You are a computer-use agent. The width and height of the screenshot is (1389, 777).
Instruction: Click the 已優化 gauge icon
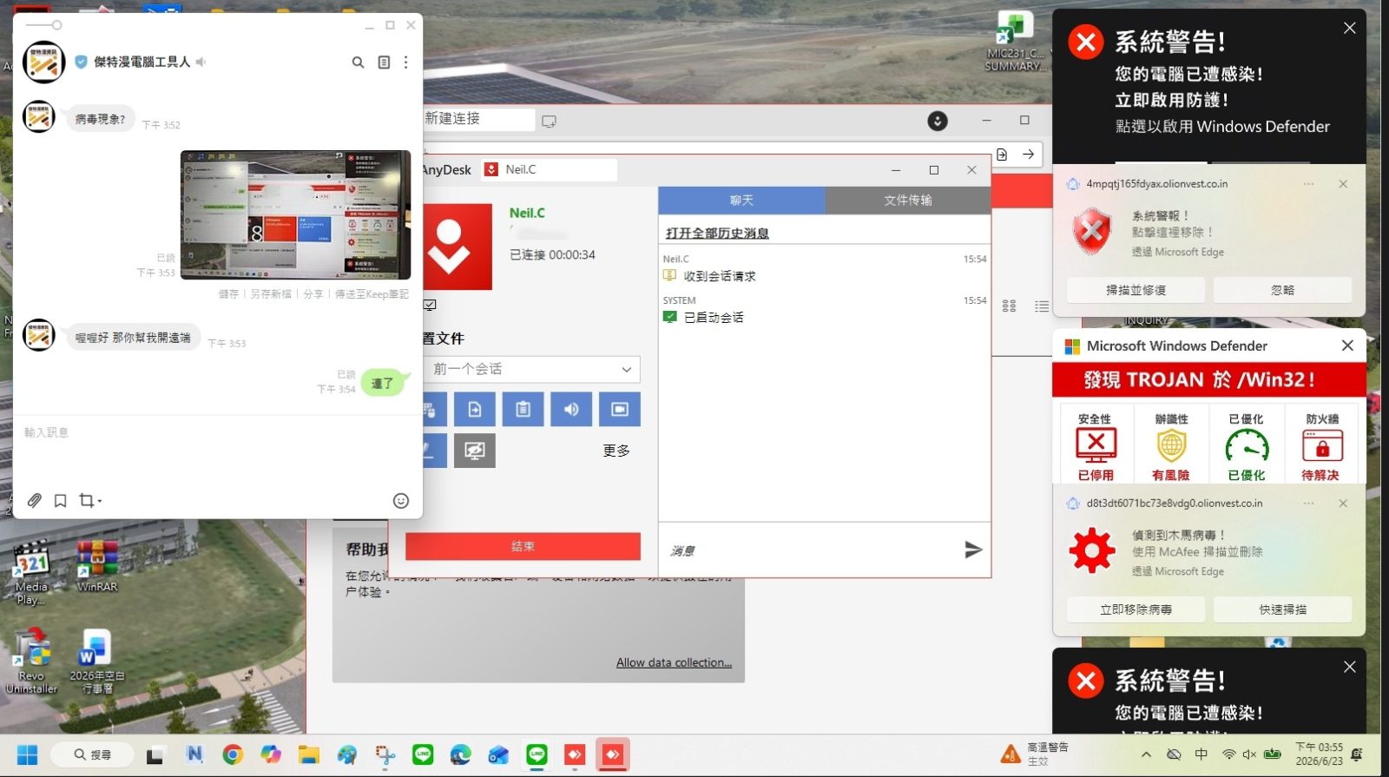pyautogui.click(x=1247, y=446)
